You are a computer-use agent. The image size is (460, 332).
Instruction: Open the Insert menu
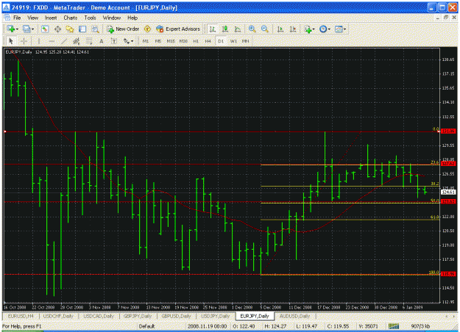[x=51, y=18]
